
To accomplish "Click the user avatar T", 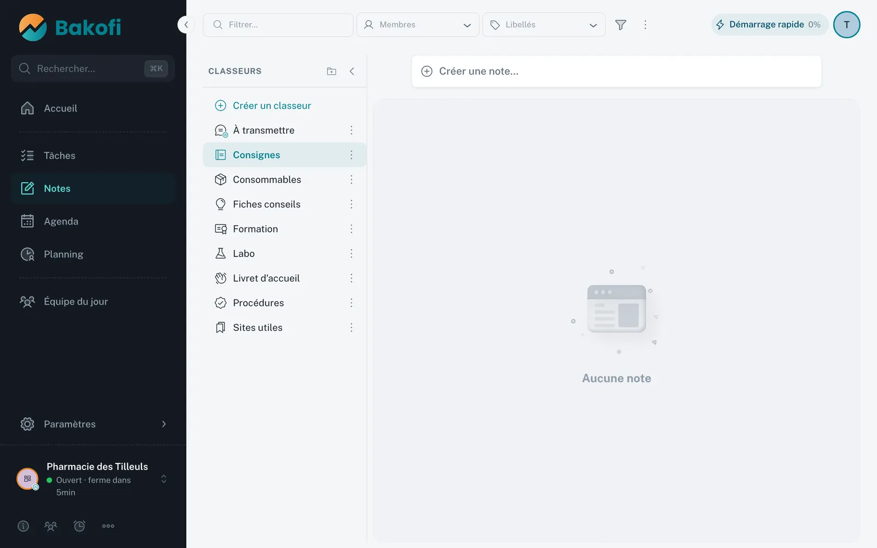I will (x=847, y=25).
